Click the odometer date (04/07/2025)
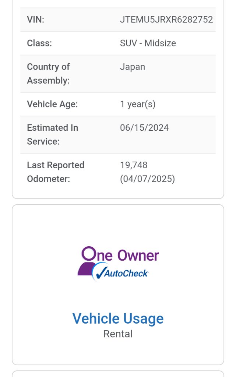Viewport: 236px width, 377px height. pos(147,179)
